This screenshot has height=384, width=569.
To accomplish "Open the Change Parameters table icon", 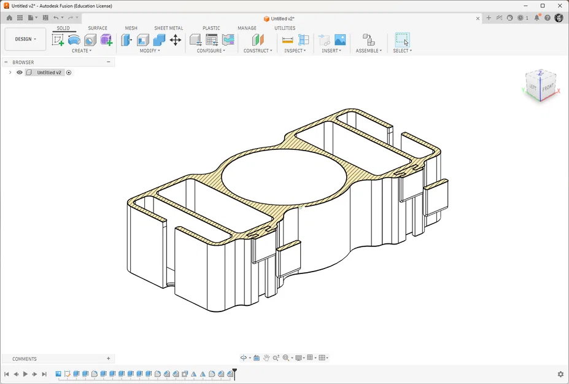I will pyautogui.click(x=212, y=39).
